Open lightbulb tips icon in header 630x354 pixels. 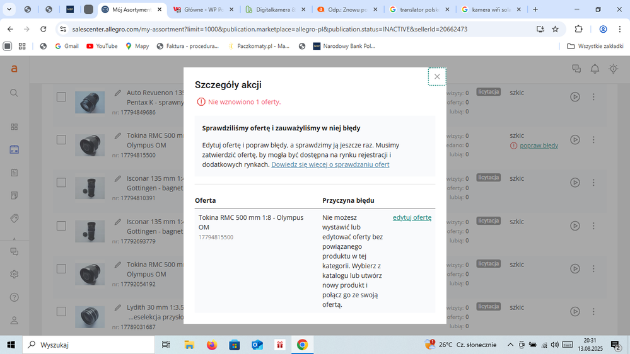(x=614, y=69)
